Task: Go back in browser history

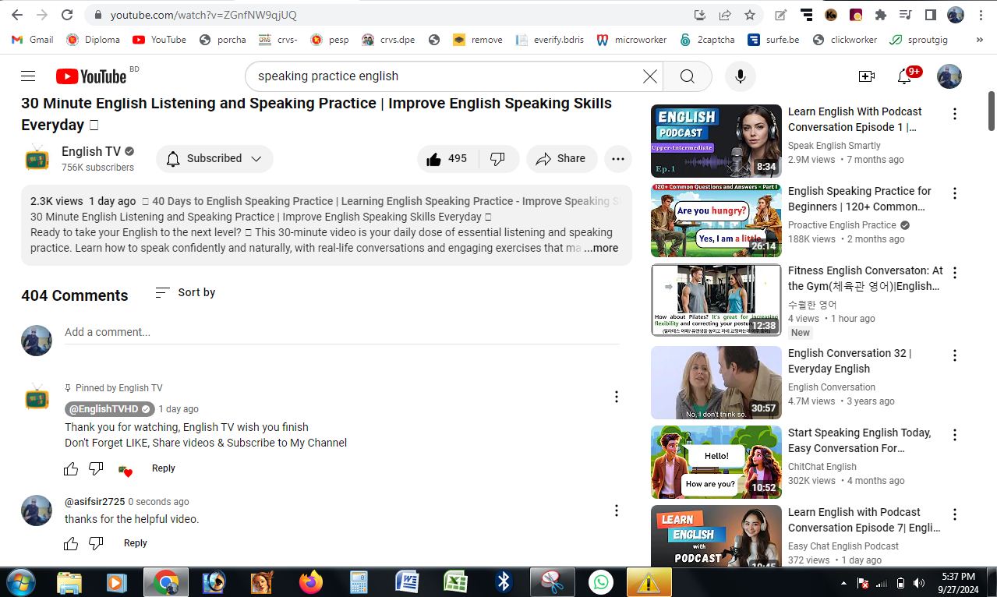Action: point(16,15)
